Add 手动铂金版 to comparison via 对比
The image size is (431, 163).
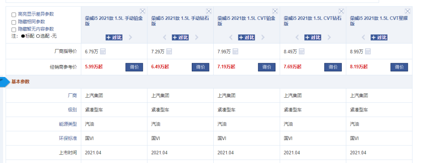[114, 37]
